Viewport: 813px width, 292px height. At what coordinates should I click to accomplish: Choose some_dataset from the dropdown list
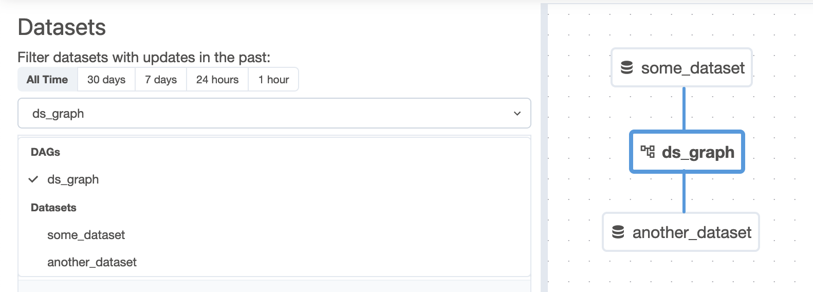tap(86, 235)
